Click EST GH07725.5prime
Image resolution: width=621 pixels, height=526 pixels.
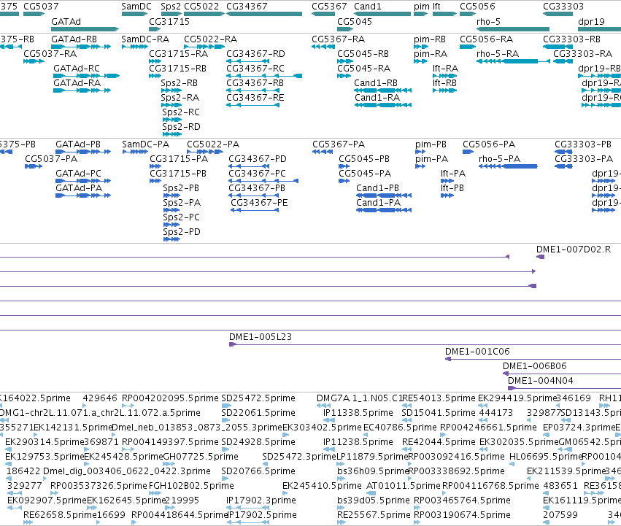click(169, 464)
